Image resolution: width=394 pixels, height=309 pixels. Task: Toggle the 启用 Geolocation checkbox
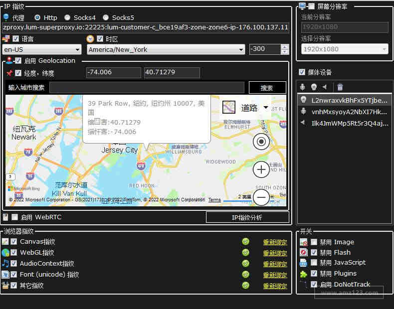point(18,60)
